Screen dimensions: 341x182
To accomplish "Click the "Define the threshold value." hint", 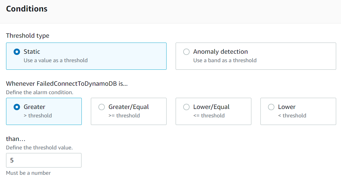I will point(39,148).
